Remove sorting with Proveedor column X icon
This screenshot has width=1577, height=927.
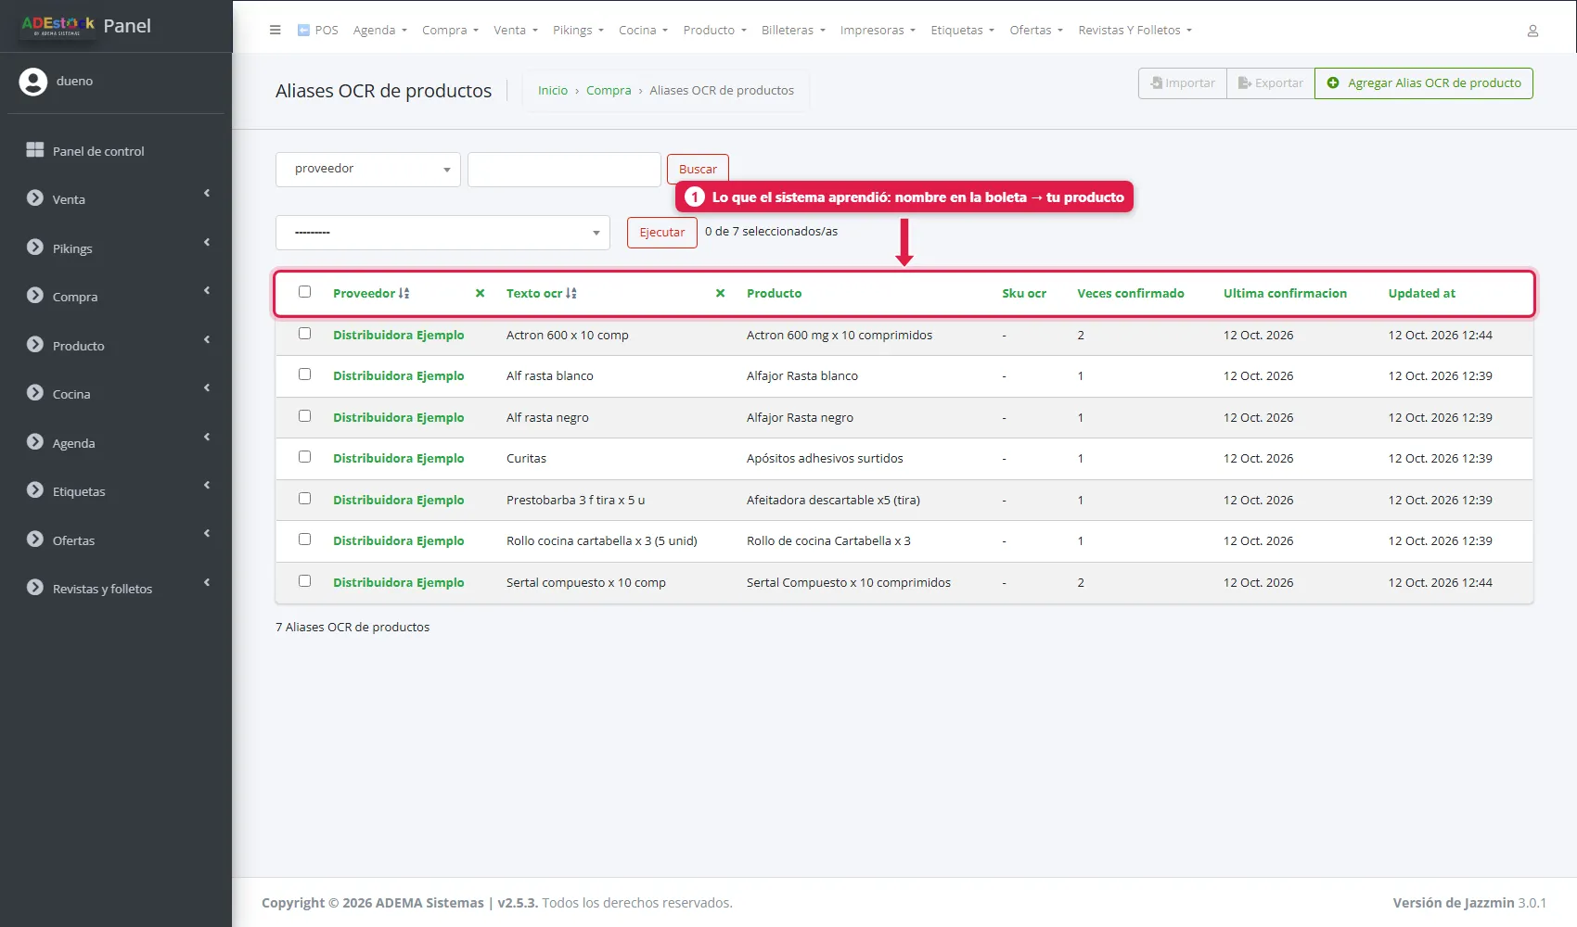tap(480, 293)
